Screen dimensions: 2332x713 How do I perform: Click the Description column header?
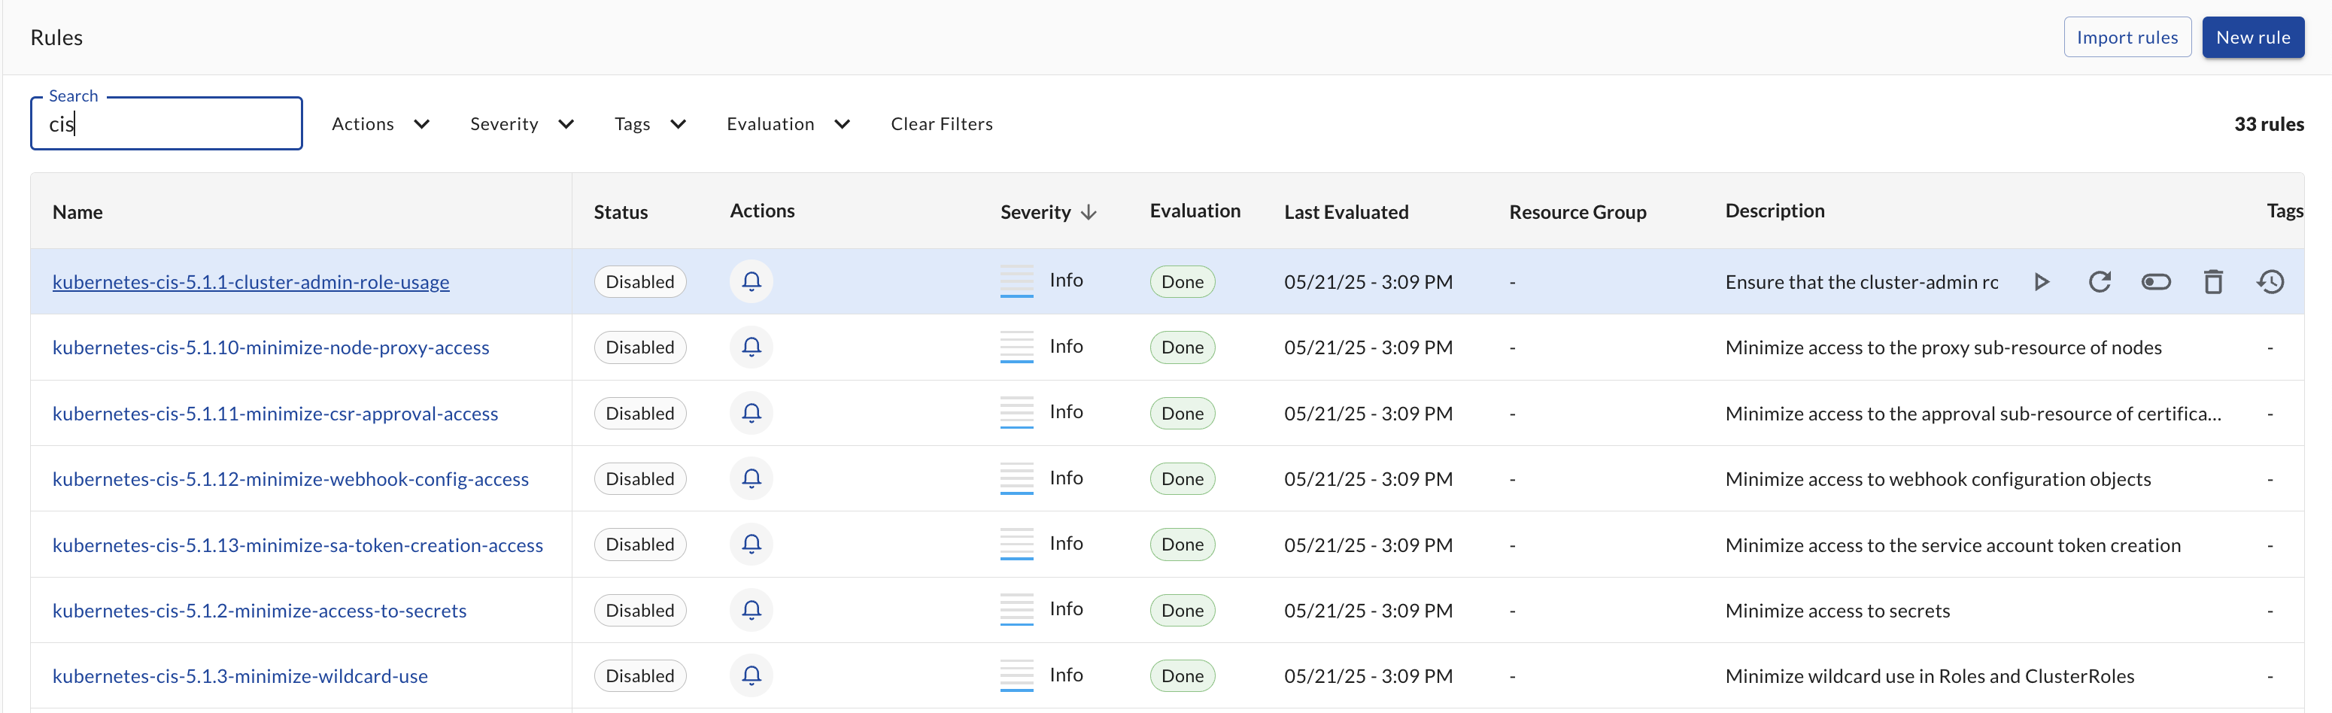point(1775,211)
